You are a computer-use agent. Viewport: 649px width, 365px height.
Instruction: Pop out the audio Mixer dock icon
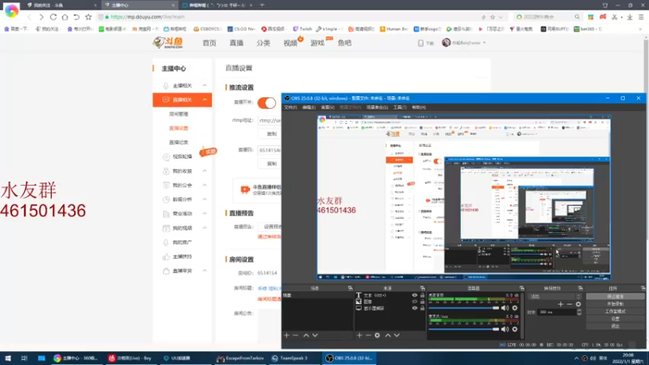pyautogui.click(x=522, y=288)
